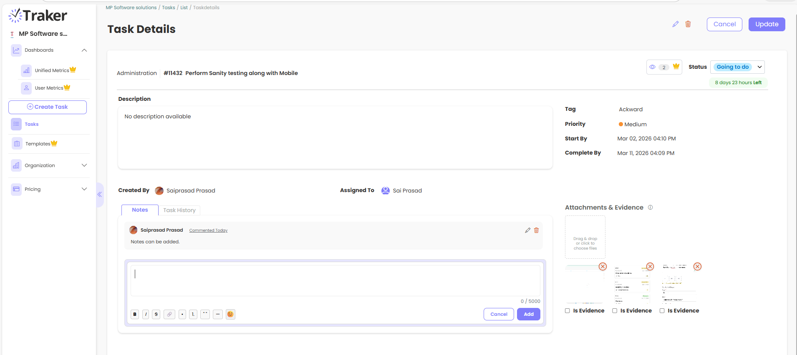
Task: Switch to the Task History tab
Action: pos(179,210)
